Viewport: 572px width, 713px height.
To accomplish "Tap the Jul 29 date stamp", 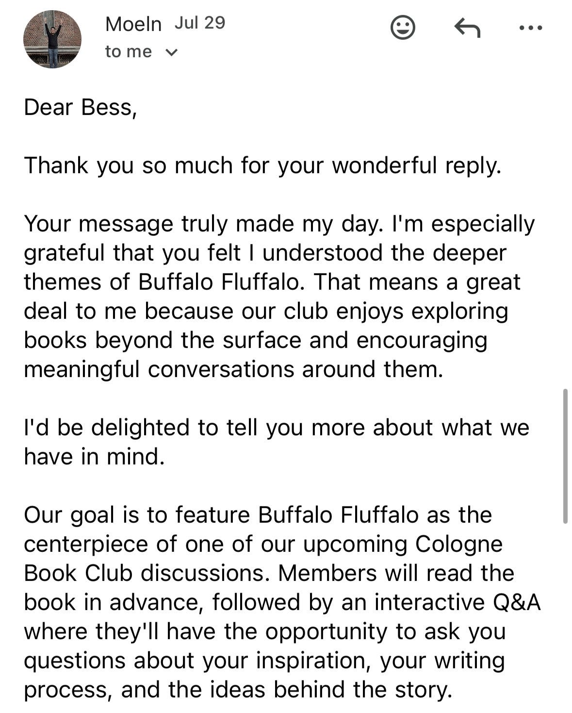I will pos(200,22).
